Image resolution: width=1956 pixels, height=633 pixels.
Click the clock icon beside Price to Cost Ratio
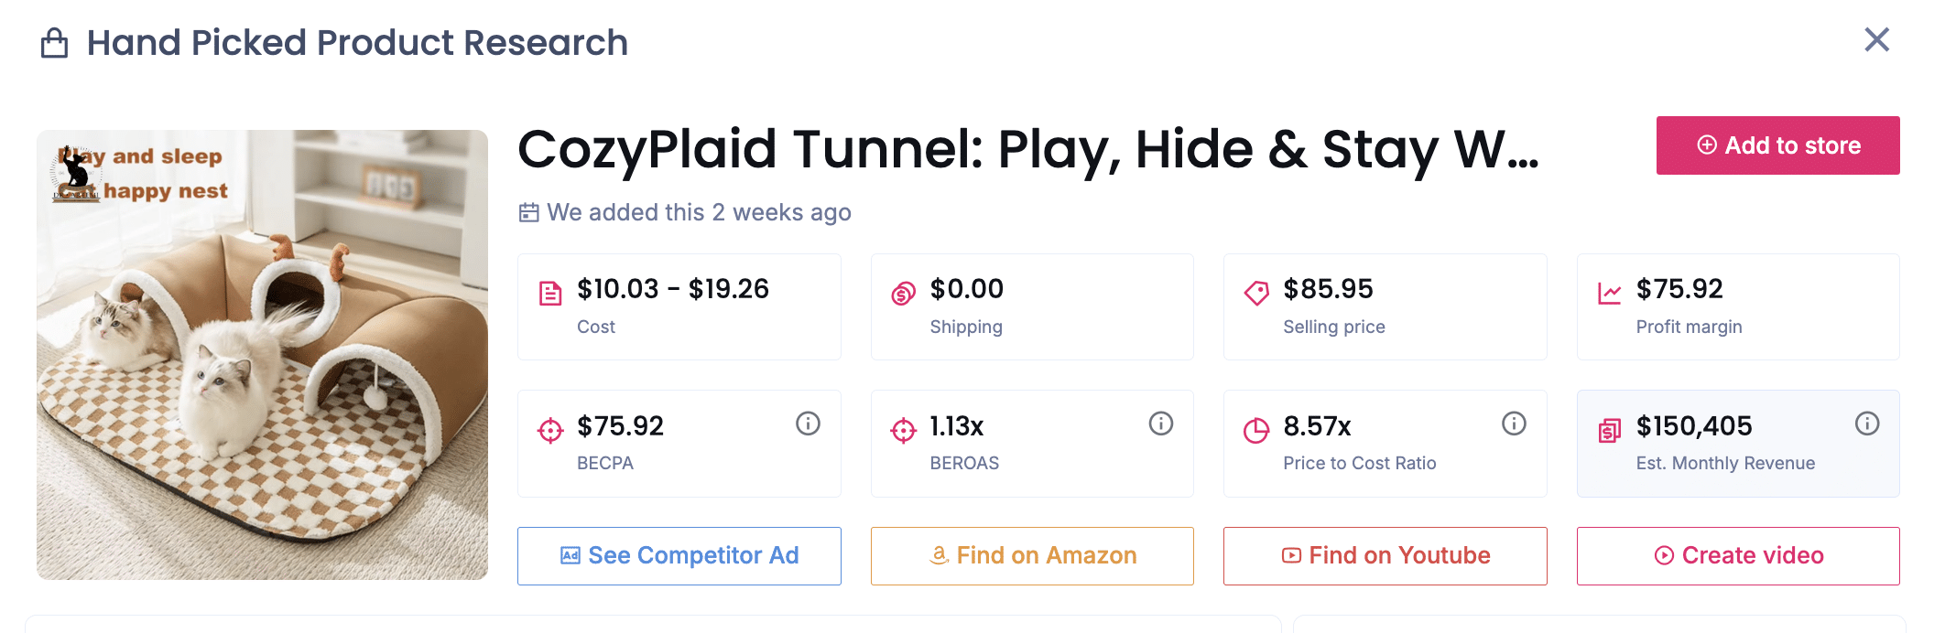pyautogui.click(x=1255, y=428)
